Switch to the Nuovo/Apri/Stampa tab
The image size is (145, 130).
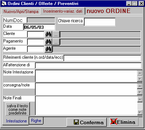click(21, 12)
